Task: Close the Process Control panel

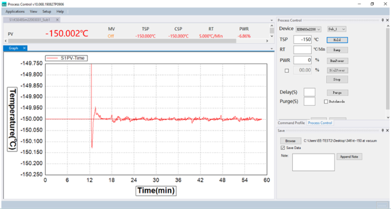Action: 387,20
